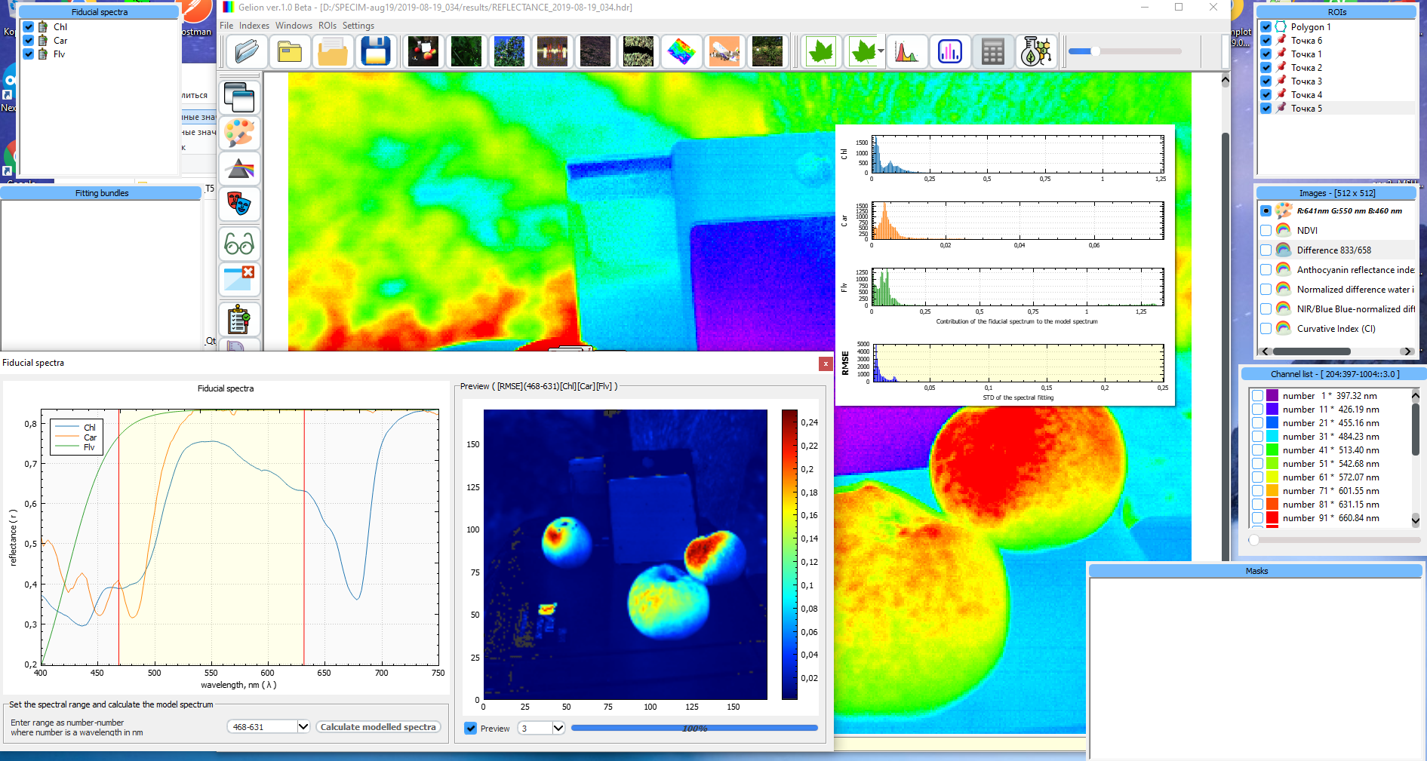Close the Fiducial spectra panel with red X
Viewport: 1427px width, 761px height.
point(826,364)
